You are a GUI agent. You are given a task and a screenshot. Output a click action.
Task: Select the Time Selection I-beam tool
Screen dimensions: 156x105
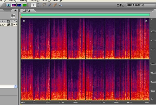pos(33,5)
